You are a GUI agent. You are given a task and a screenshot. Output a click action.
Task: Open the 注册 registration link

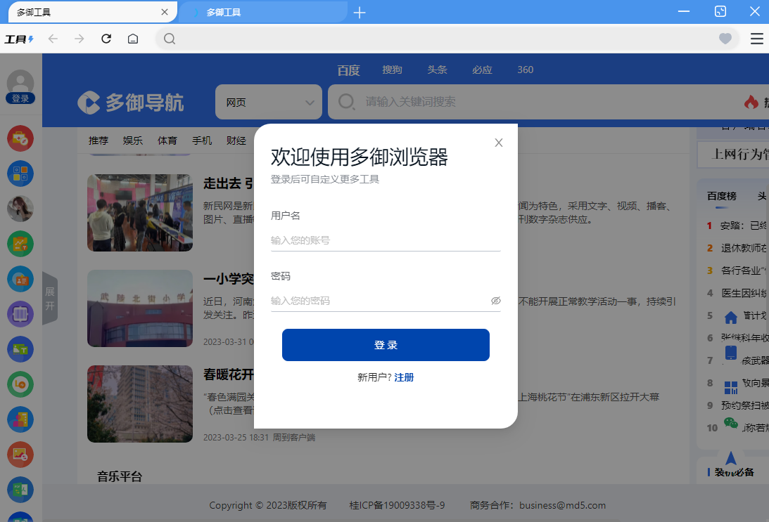click(x=404, y=377)
